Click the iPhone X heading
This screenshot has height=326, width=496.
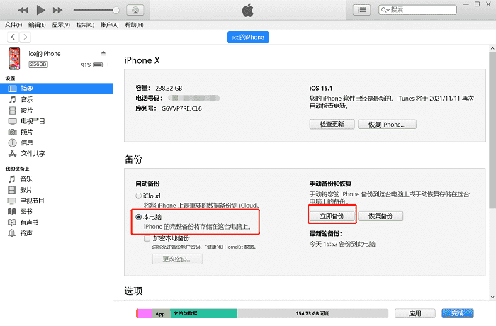(142, 60)
